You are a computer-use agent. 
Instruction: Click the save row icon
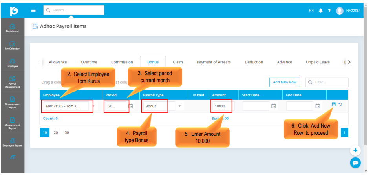(x=334, y=104)
